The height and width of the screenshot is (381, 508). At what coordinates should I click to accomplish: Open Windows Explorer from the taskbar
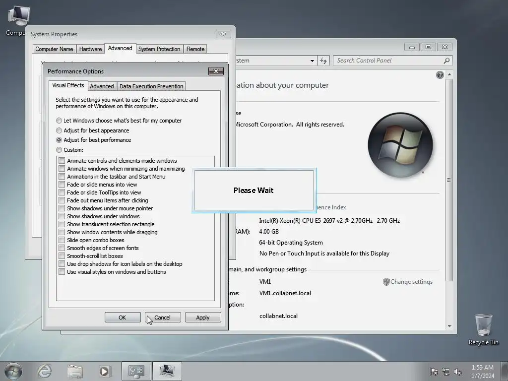click(x=75, y=371)
